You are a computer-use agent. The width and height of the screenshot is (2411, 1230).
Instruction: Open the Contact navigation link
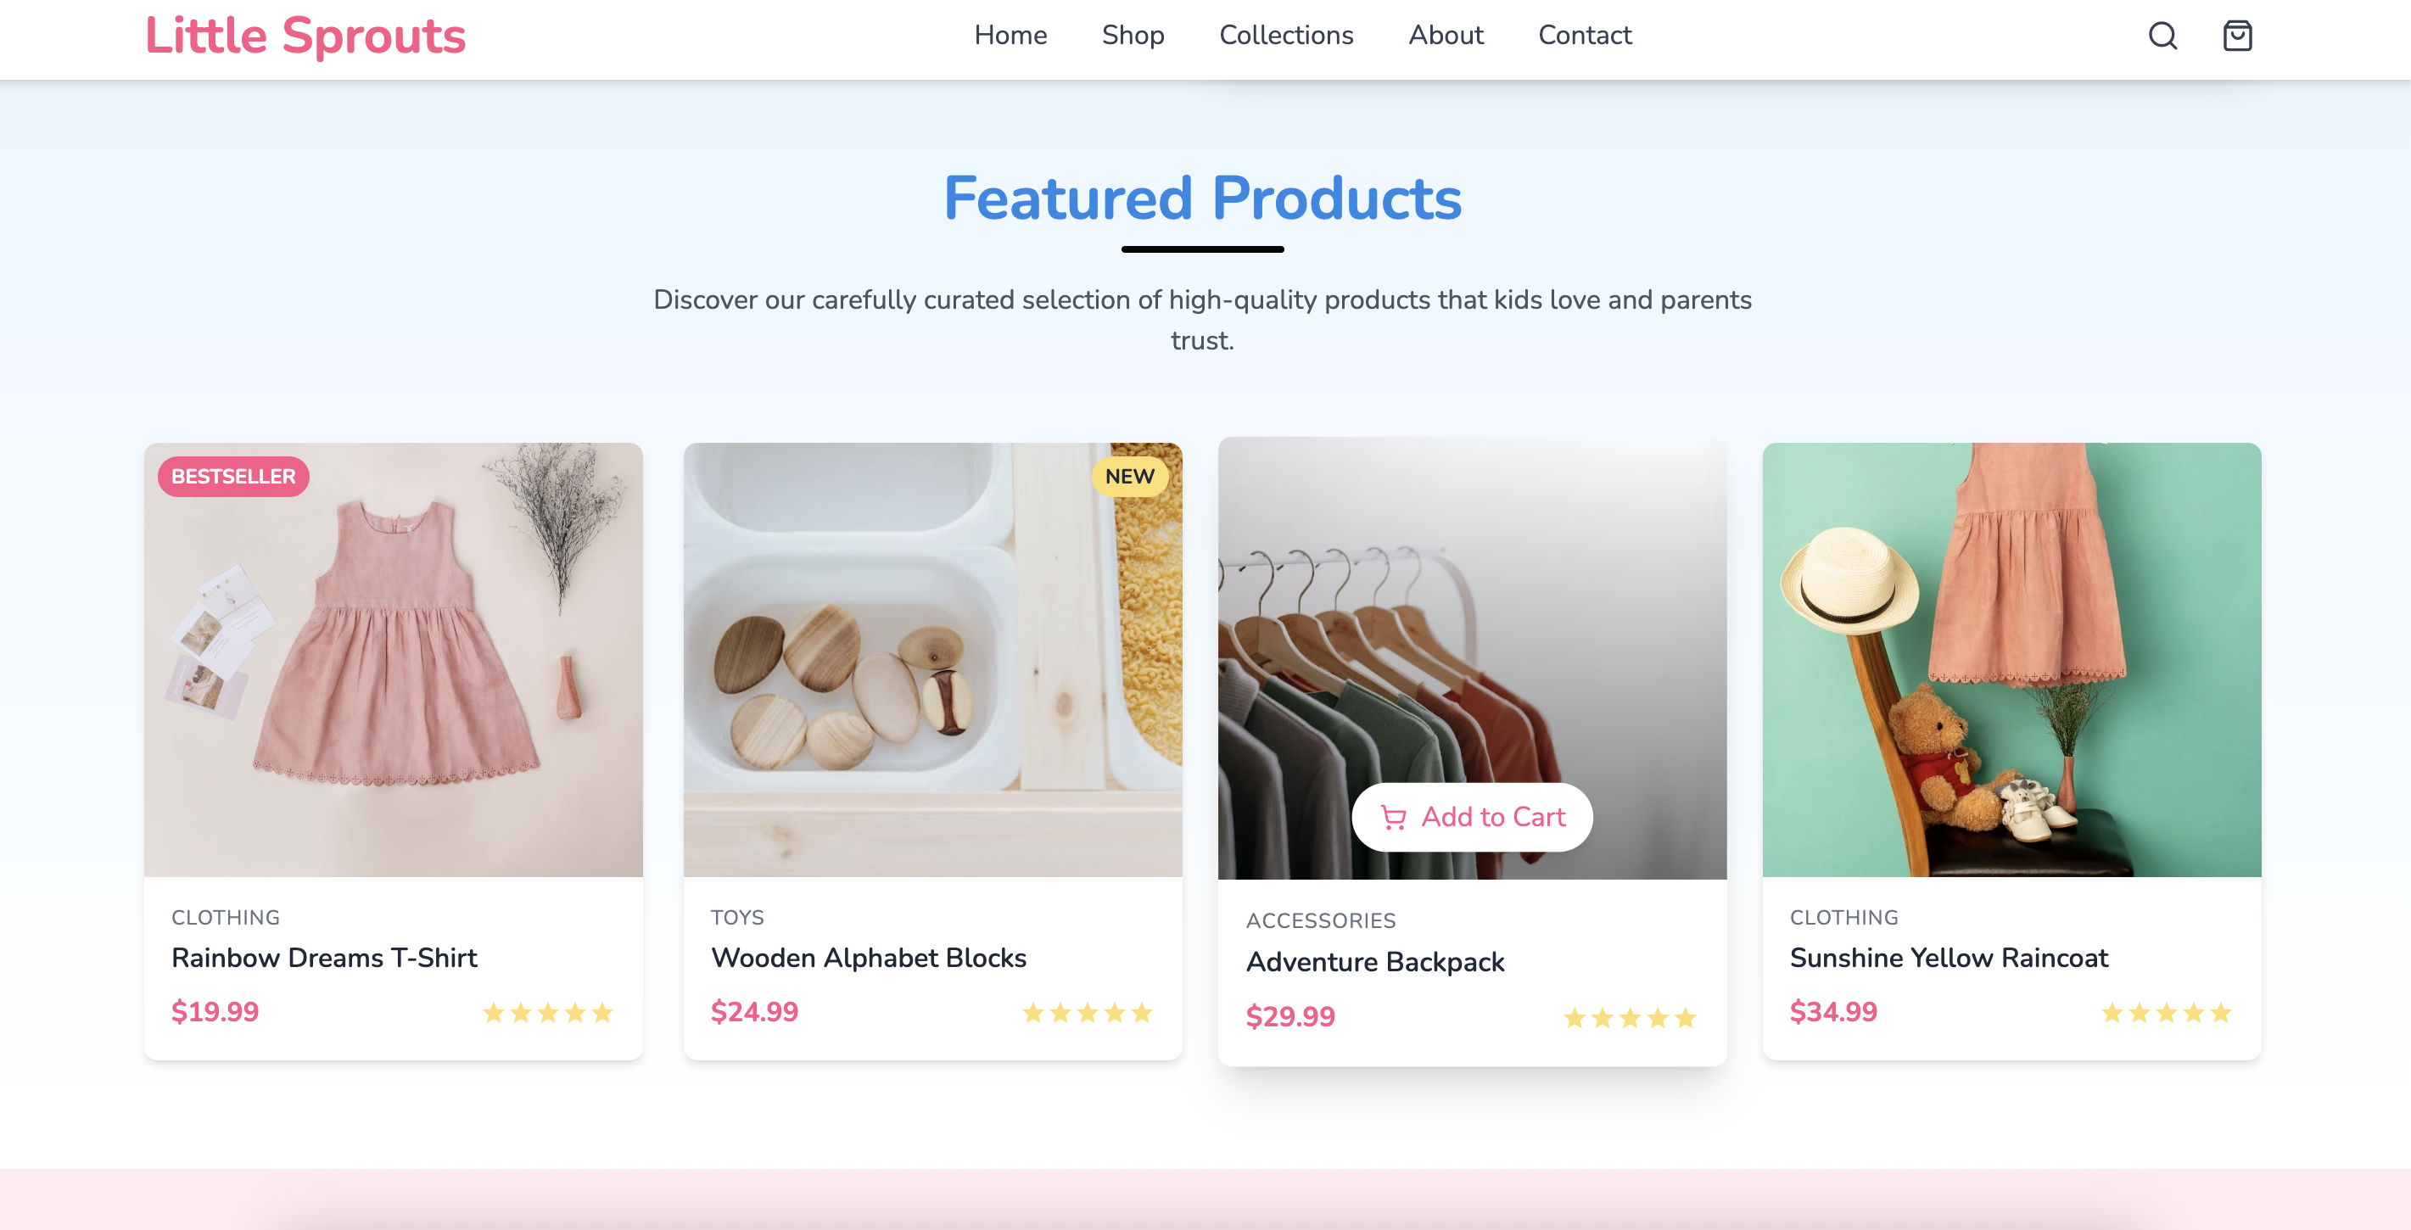coord(1585,36)
